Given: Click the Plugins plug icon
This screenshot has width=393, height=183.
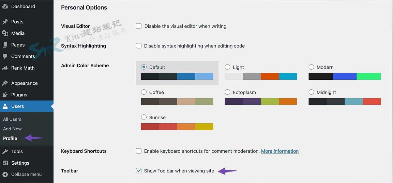Looking at the screenshot, I should pyautogui.click(x=5, y=95).
